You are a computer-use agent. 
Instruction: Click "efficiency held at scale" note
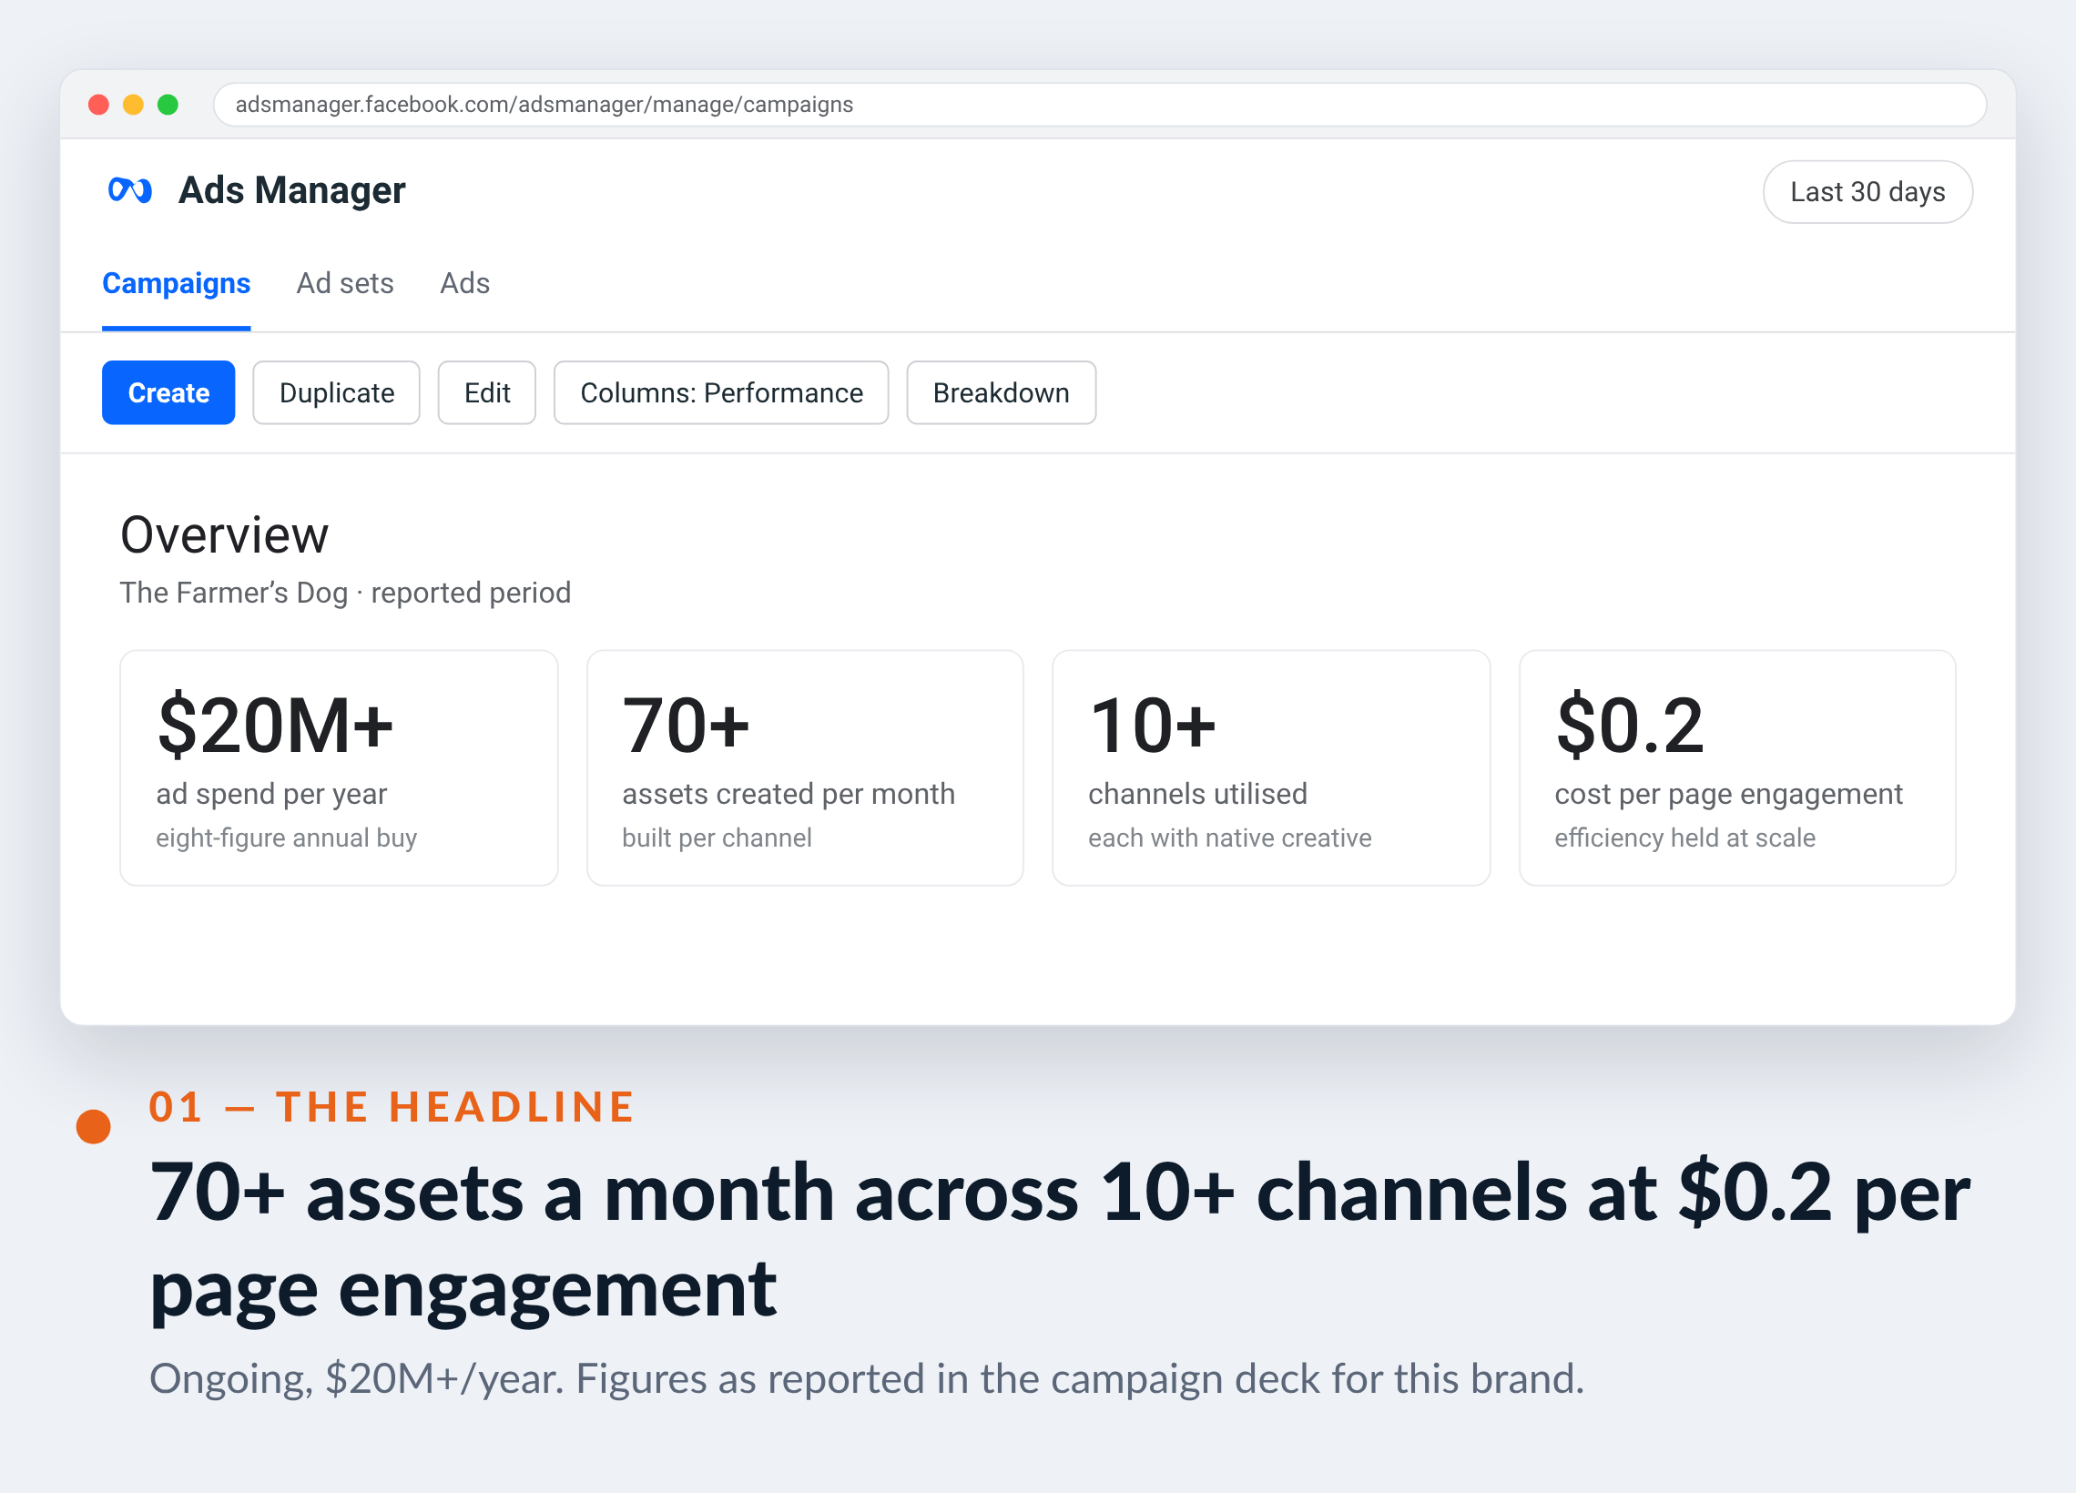pos(1684,838)
